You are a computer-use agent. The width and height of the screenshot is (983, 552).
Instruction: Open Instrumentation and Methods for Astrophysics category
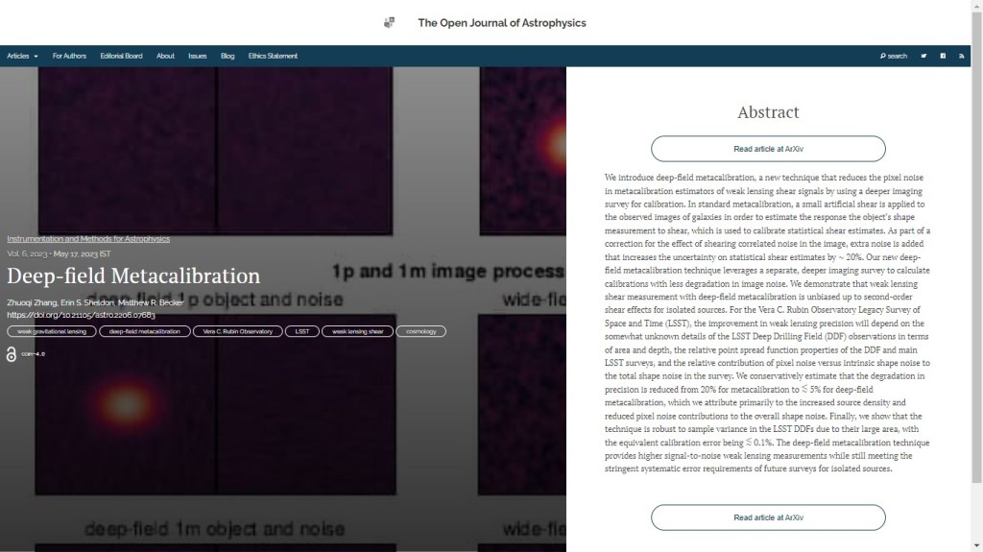(88, 238)
